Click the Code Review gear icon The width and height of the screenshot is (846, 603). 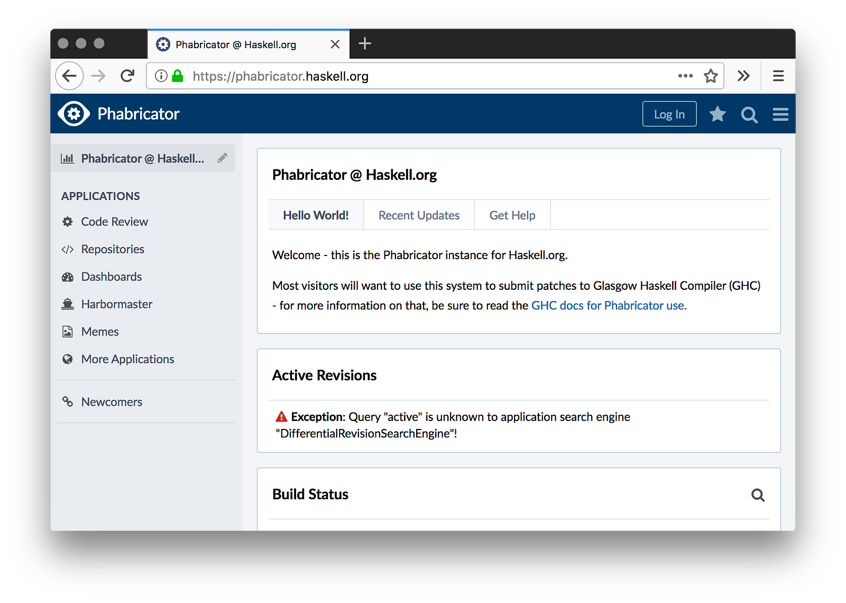coord(68,222)
